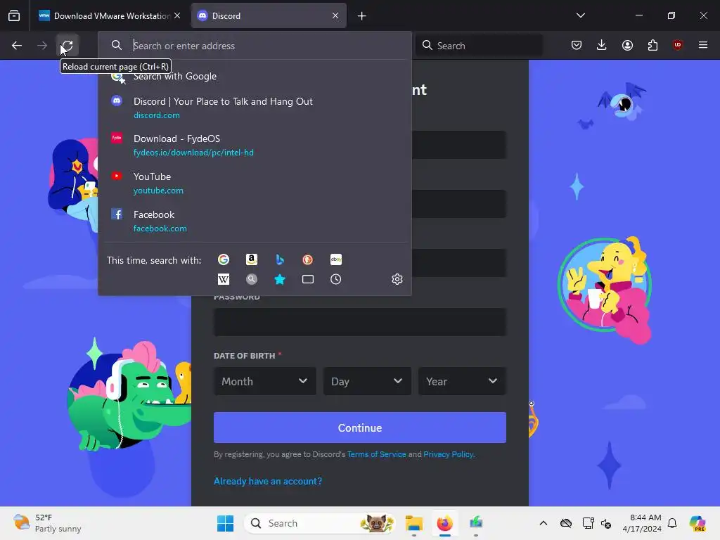Search this time with Amazon

252,259
